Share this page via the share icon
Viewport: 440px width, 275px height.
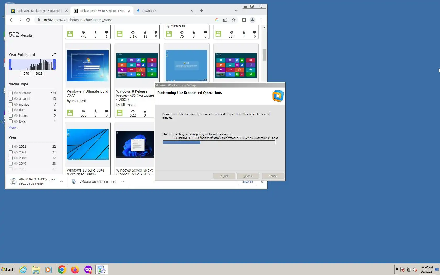click(x=225, y=20)
